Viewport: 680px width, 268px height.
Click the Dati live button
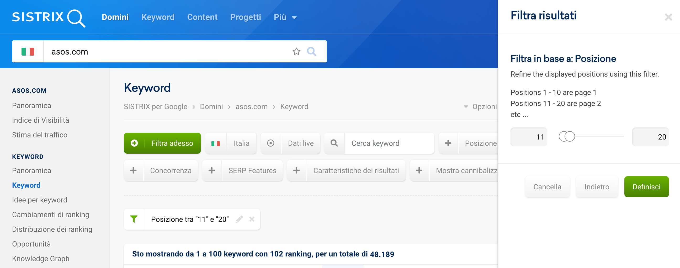290,143
